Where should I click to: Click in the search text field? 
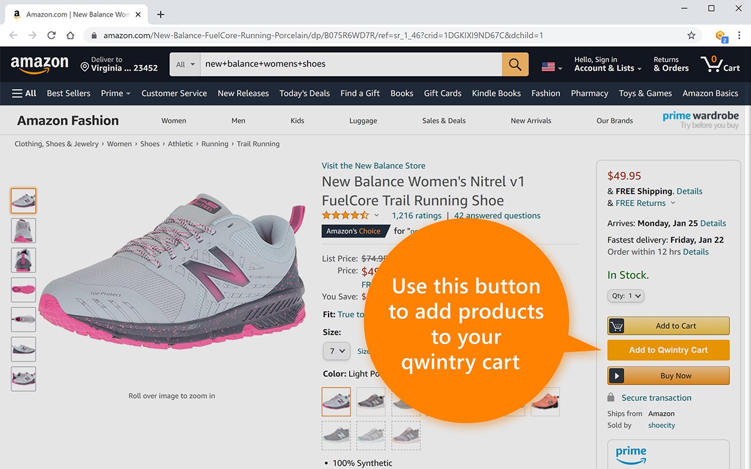(x=351, y=64)
